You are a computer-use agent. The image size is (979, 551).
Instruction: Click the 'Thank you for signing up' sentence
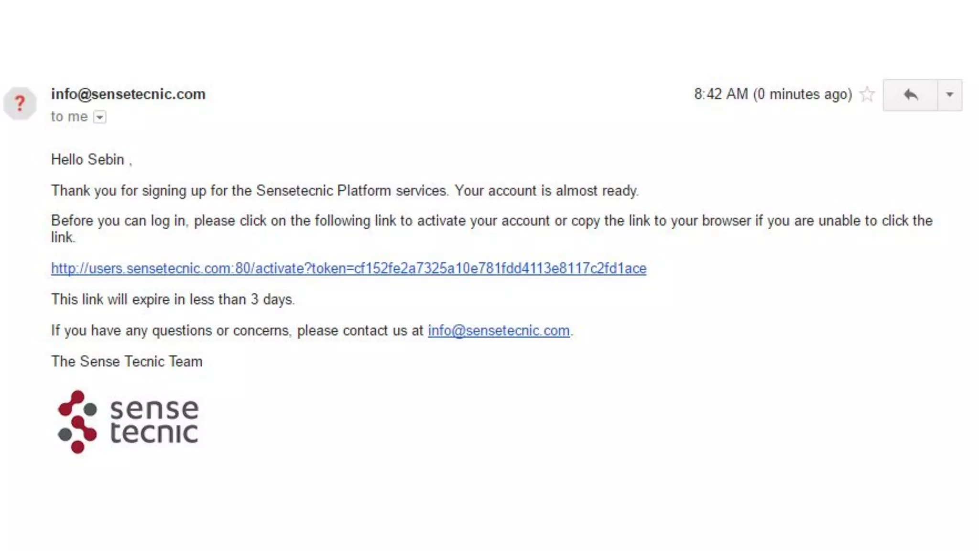pos(250,191)
